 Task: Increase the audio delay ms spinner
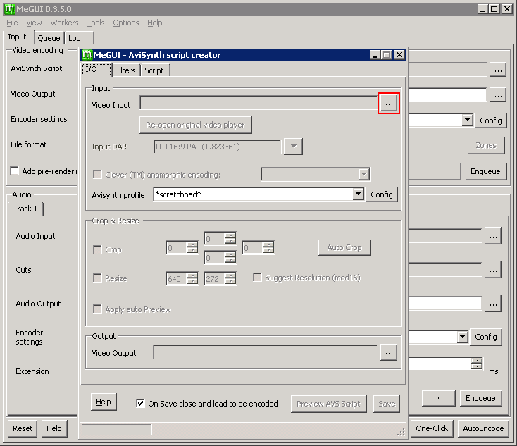[477, 361]
